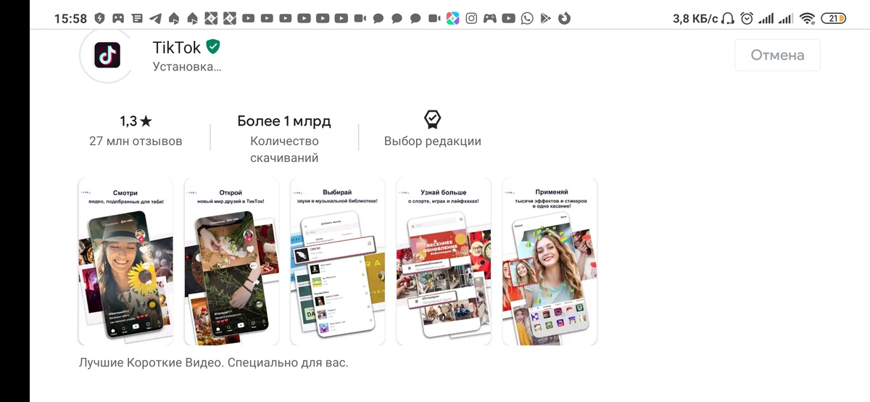870x402 pixels.
Task: Open the Применяй screenshot thumbnail
Action: (550, 261)
